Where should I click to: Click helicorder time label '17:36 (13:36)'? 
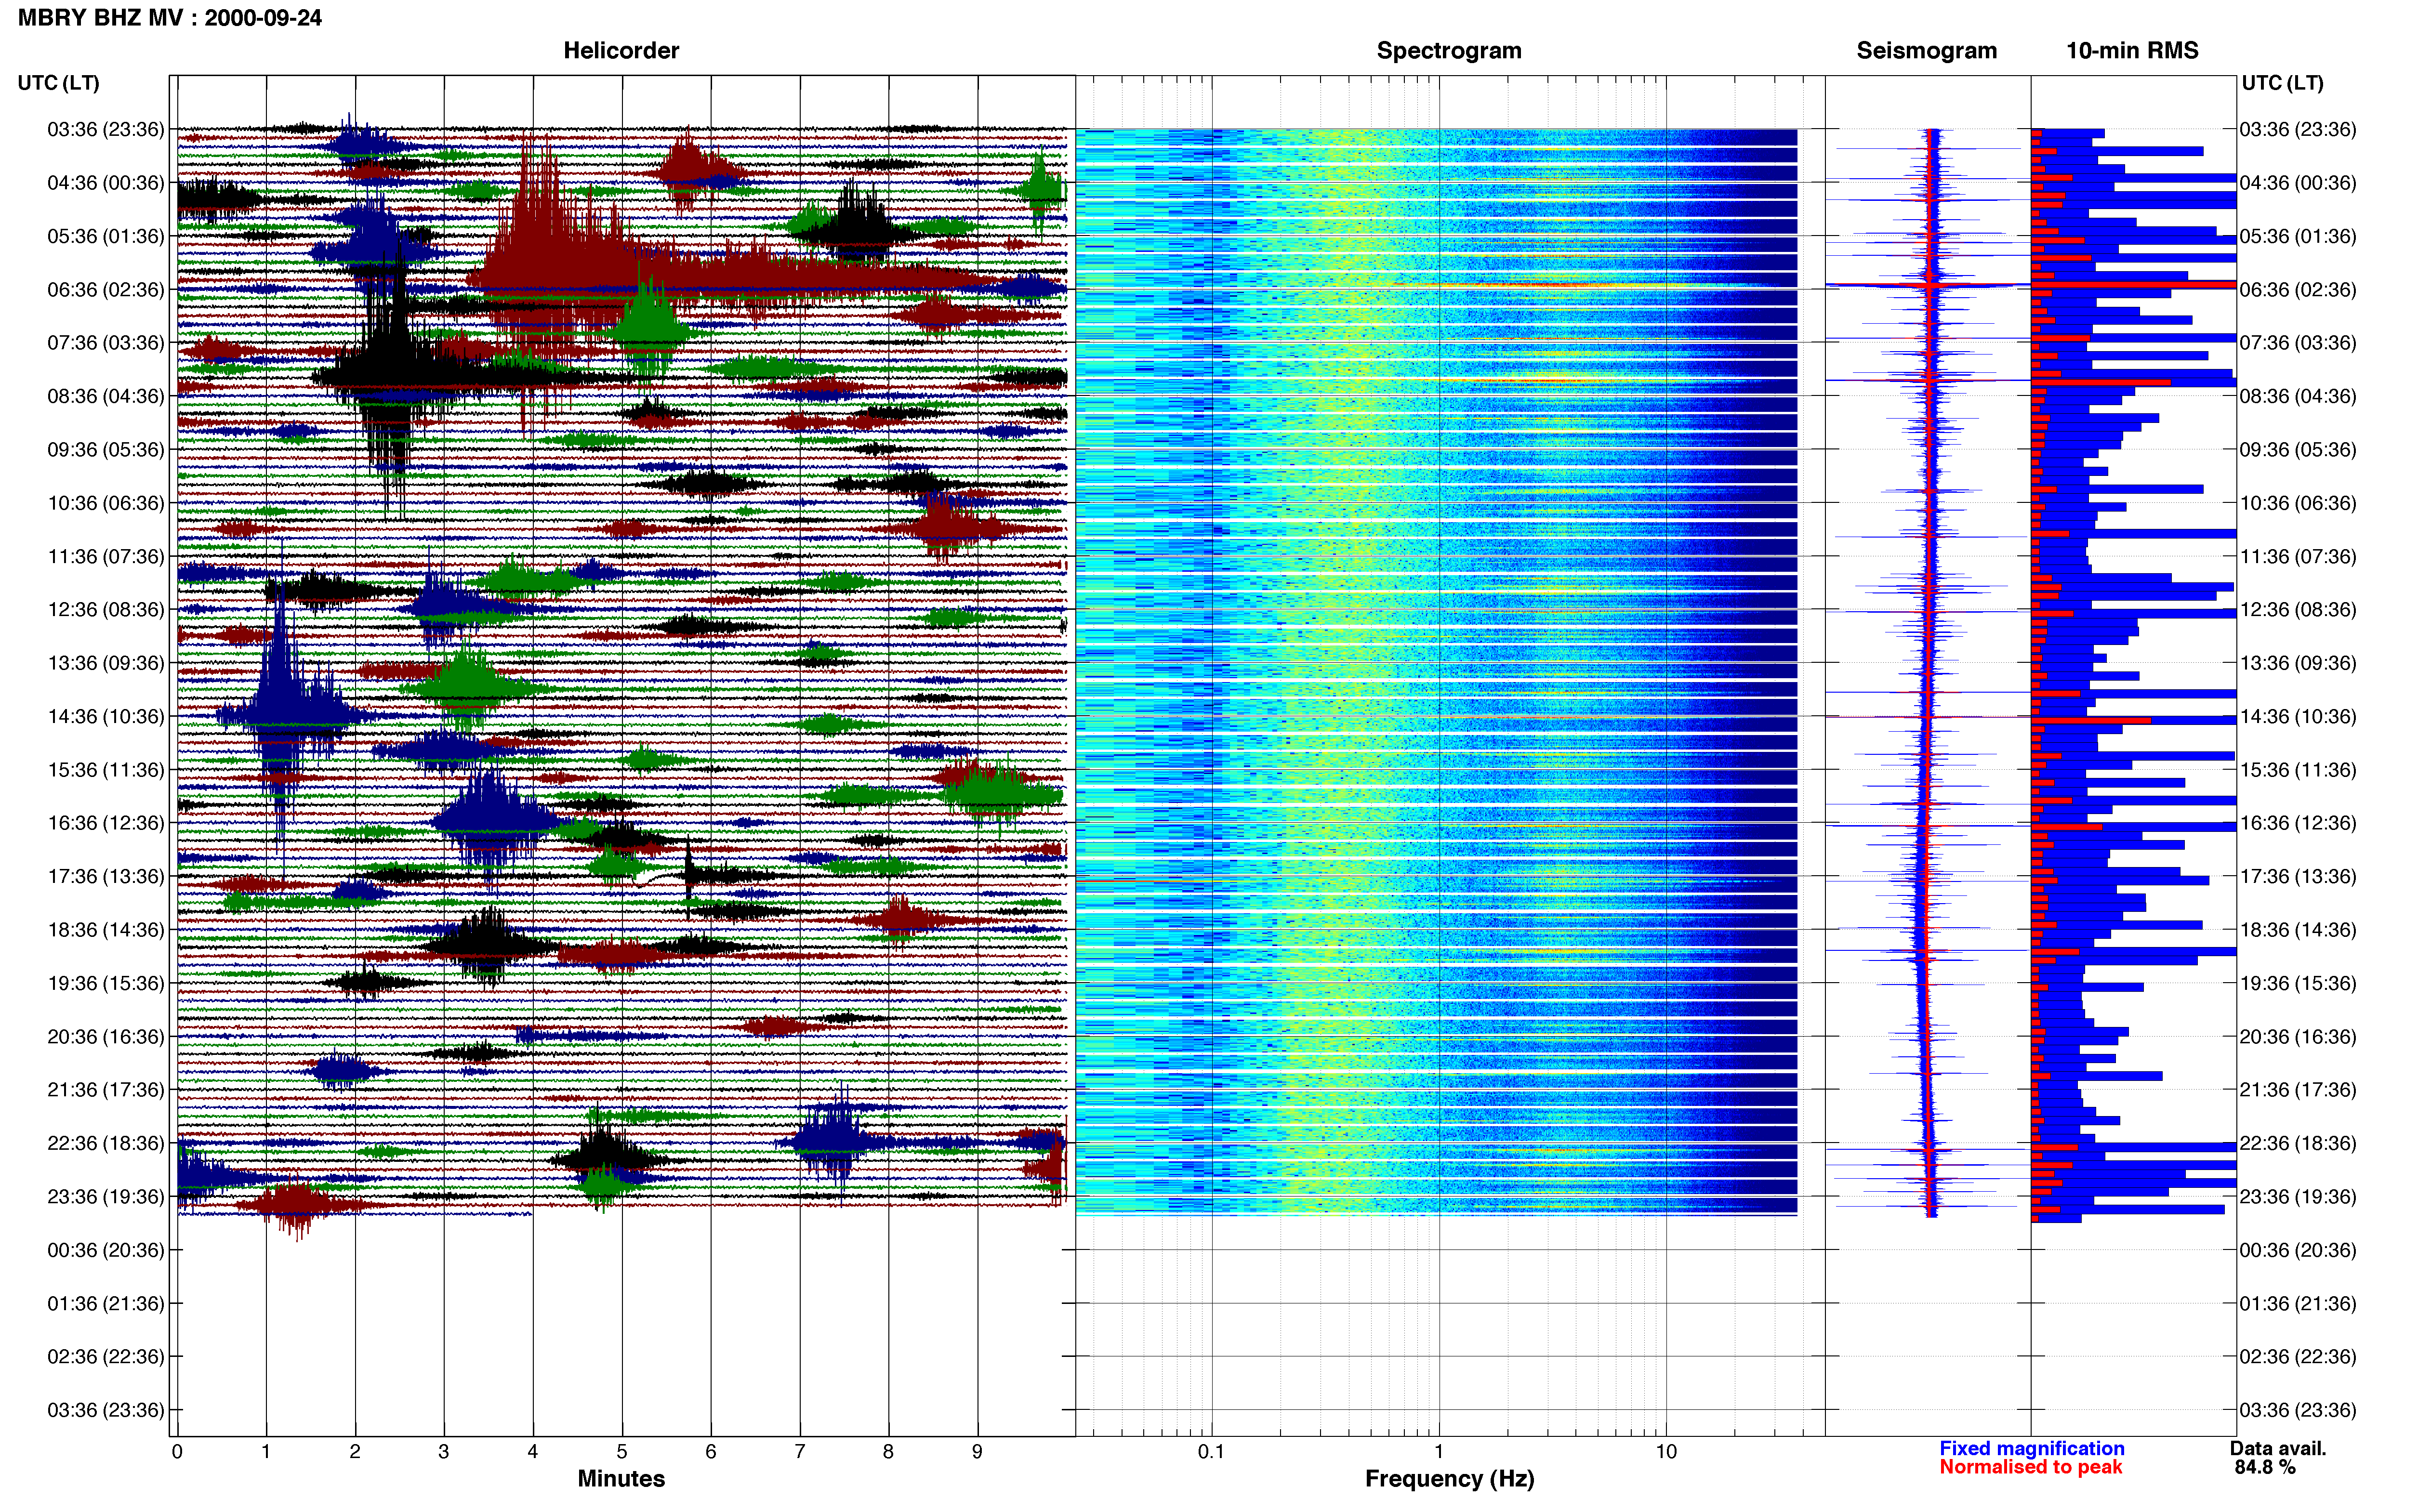click(106, 876)
